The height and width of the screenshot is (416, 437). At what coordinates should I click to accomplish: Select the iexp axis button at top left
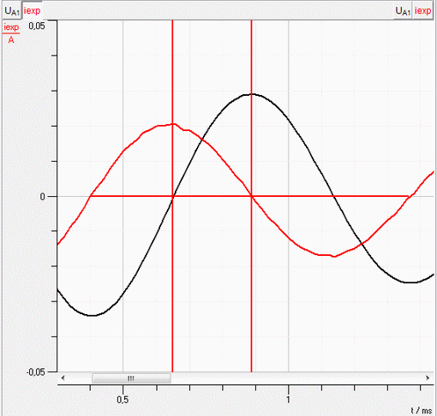[x=32, y=11]
